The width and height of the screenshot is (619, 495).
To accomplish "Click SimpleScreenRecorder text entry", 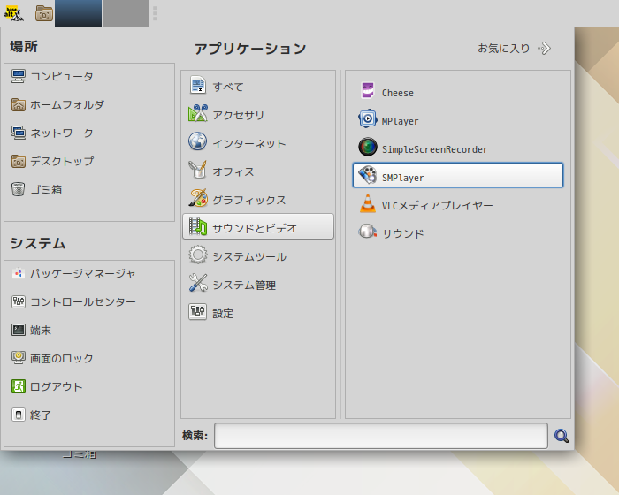I will [x=435, y=149].
